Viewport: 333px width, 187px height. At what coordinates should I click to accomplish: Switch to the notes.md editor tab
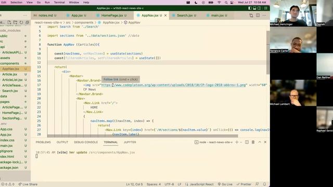(x=46, y=16)
